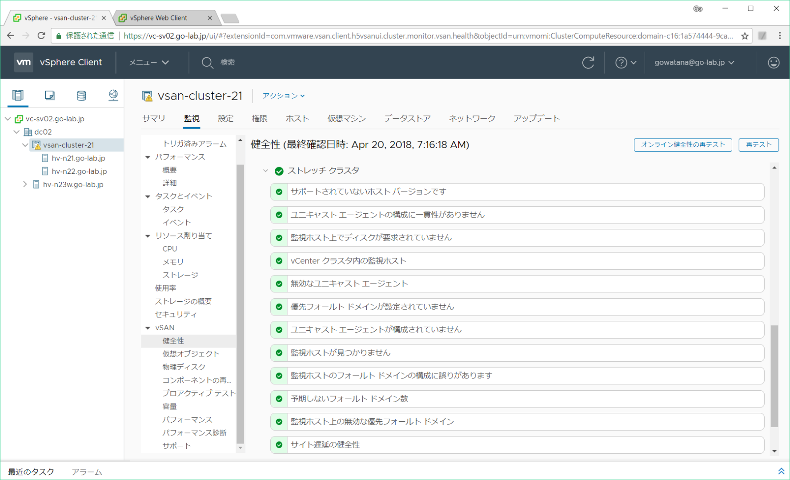
Task: Collapse the リソース割り当て section
Action: tap(148, 236)
